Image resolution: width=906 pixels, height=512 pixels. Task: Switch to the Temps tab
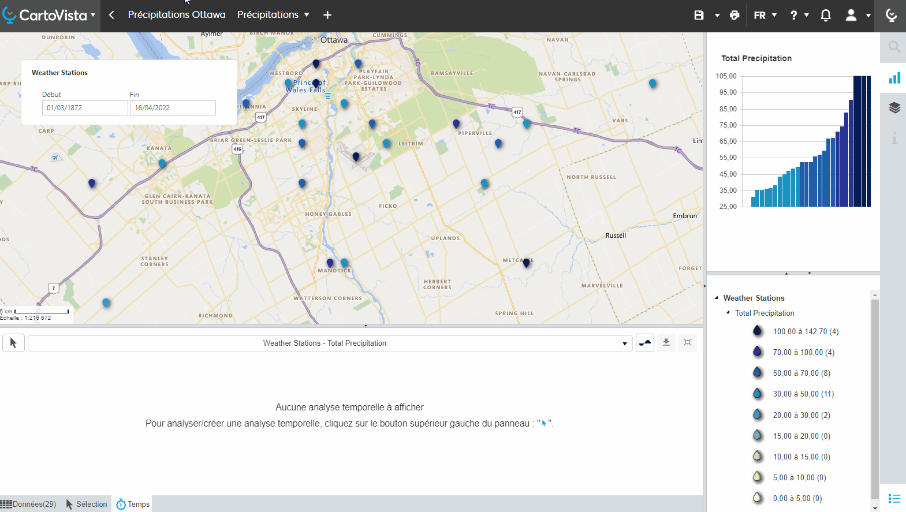click(133, 504)
